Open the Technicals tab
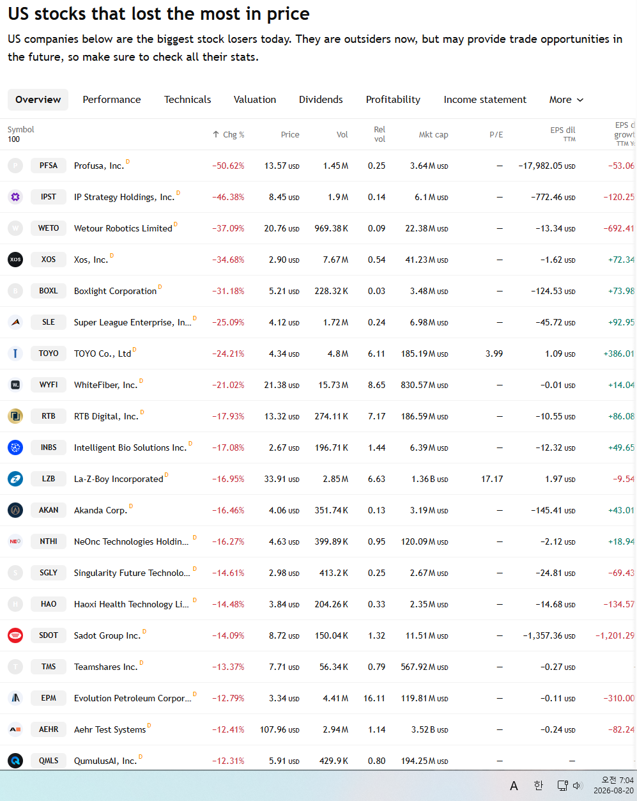The height and width of the screenshot is (801, 637). pyautogui.click(x=187, y=100)
